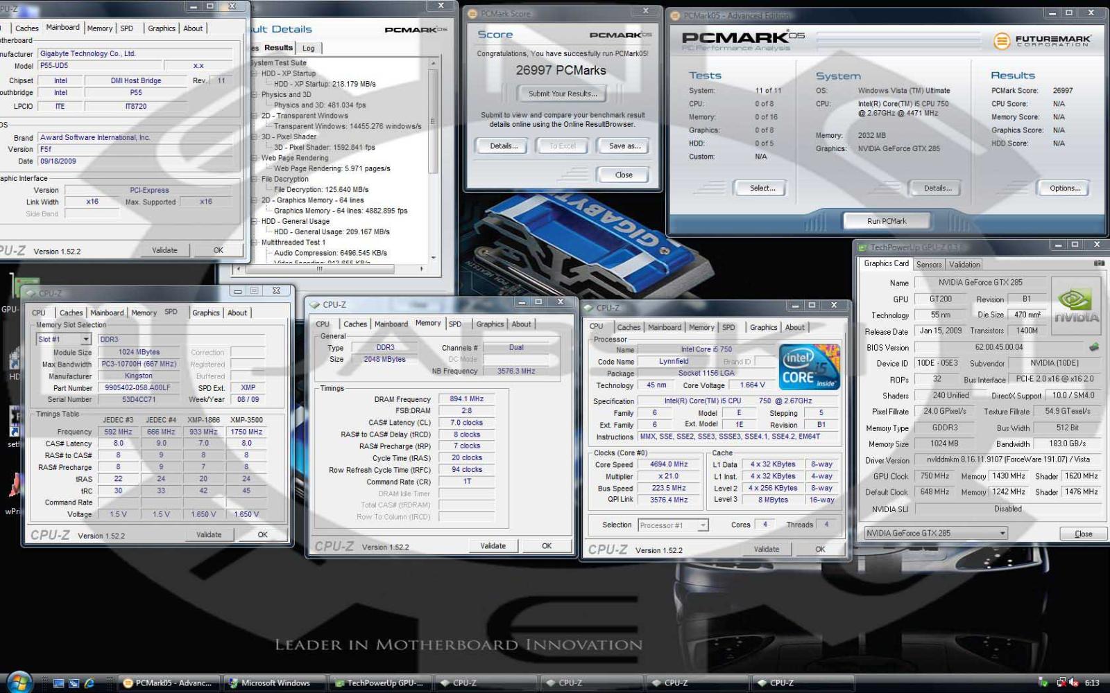Viewport: 1110px width, 693px height.
Task: Open the Sensors tab in GPU-Z
Action: tap(929, 265)
